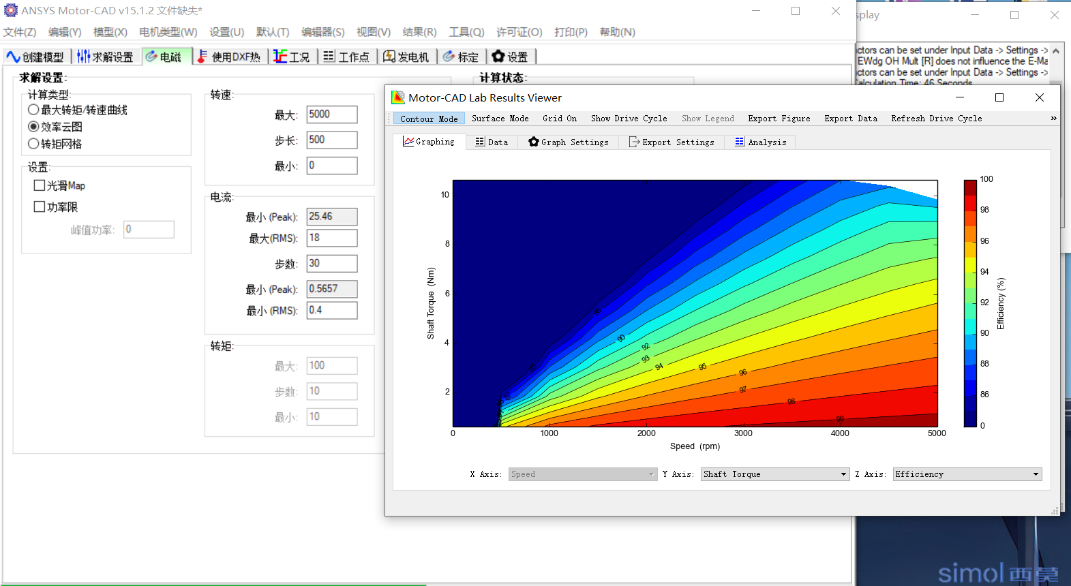Click the Export Figure button

point(779,119)
